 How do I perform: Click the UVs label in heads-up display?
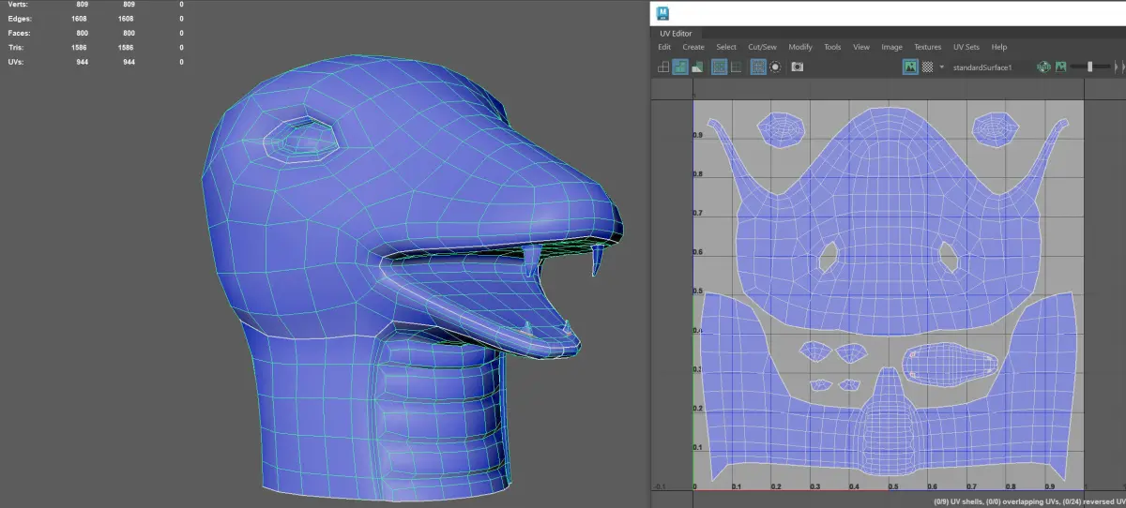click(x=15, y=61)
